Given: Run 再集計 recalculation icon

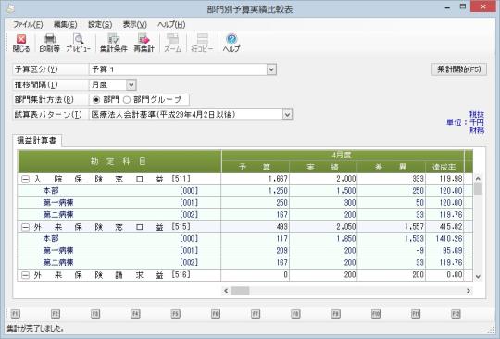Looking at the screenshot, I should coord(144,43).
